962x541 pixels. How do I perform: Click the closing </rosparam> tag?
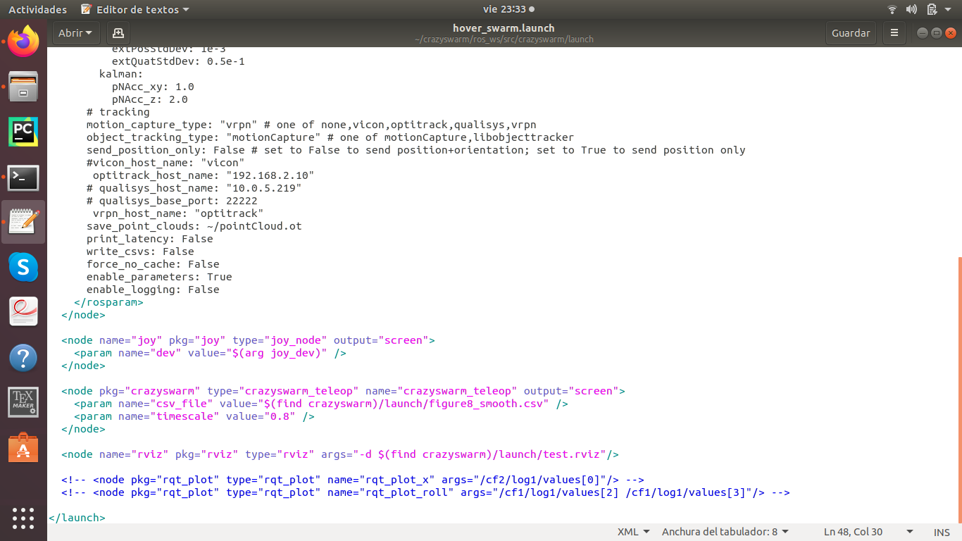(108, 302)
